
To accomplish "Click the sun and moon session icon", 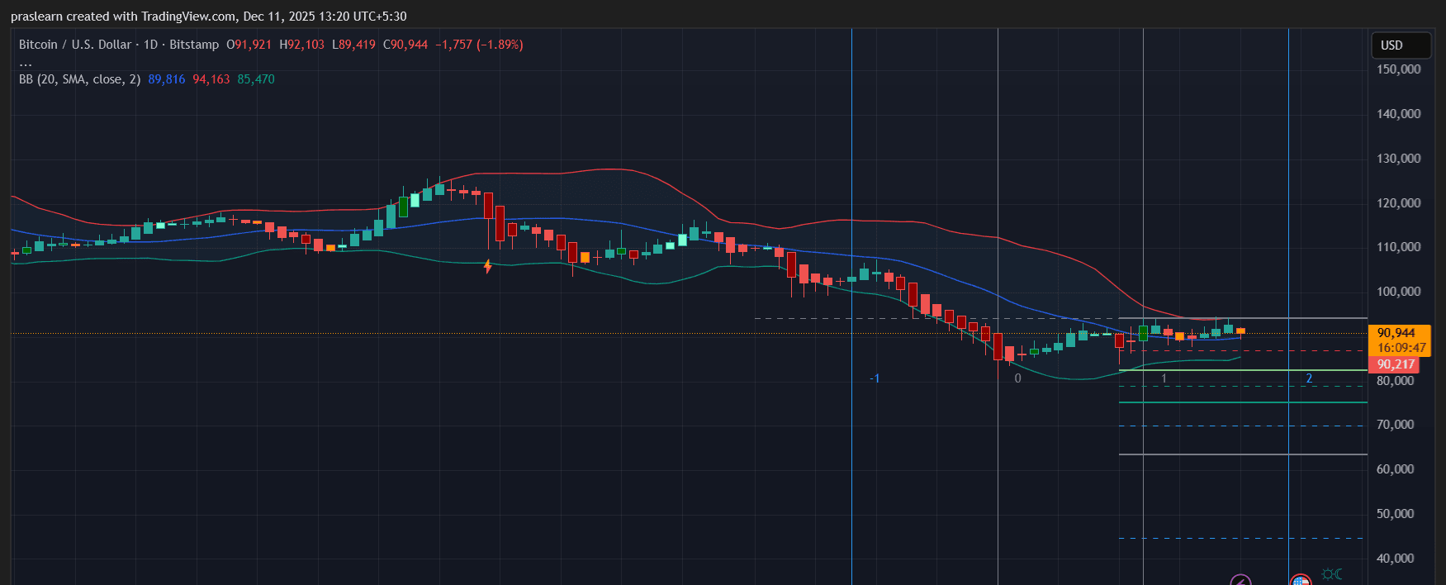I will pos(1332,573).
